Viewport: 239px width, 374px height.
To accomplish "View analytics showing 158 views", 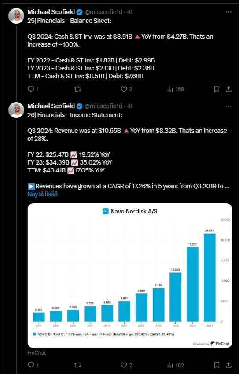I will pyautogui.click(x=176, y=89).
